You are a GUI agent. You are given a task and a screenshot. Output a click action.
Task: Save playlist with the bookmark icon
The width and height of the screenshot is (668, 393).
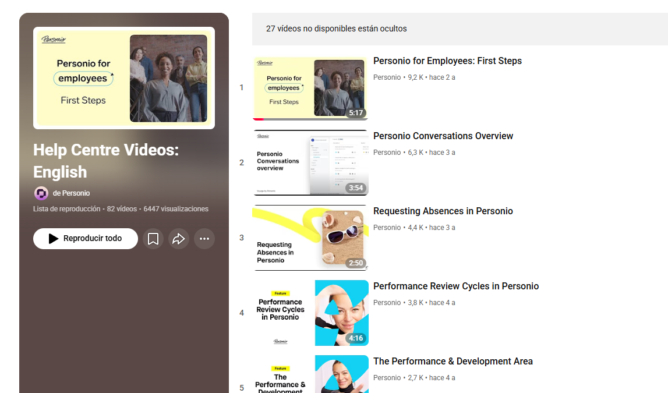click(153, 239)
